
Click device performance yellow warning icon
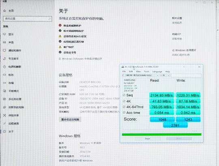click(60, 36)
